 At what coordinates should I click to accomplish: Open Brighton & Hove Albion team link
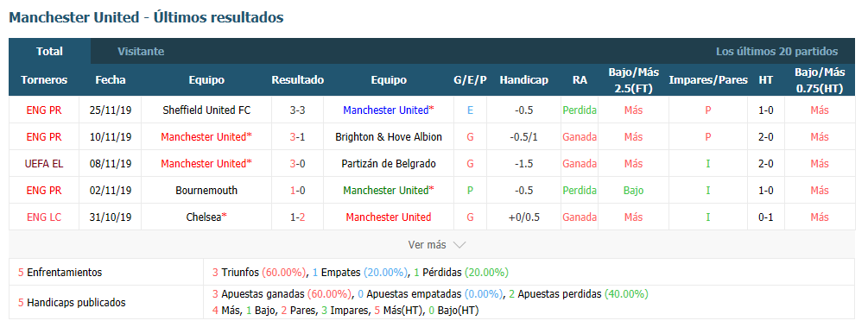(389, 136)
